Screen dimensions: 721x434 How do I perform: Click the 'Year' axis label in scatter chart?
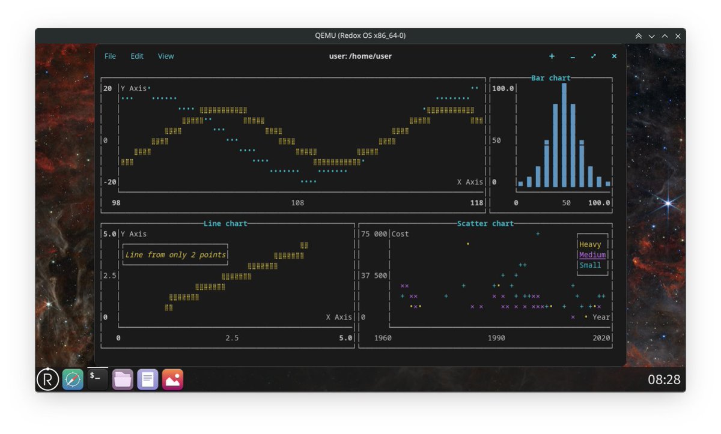pos(601,317)
